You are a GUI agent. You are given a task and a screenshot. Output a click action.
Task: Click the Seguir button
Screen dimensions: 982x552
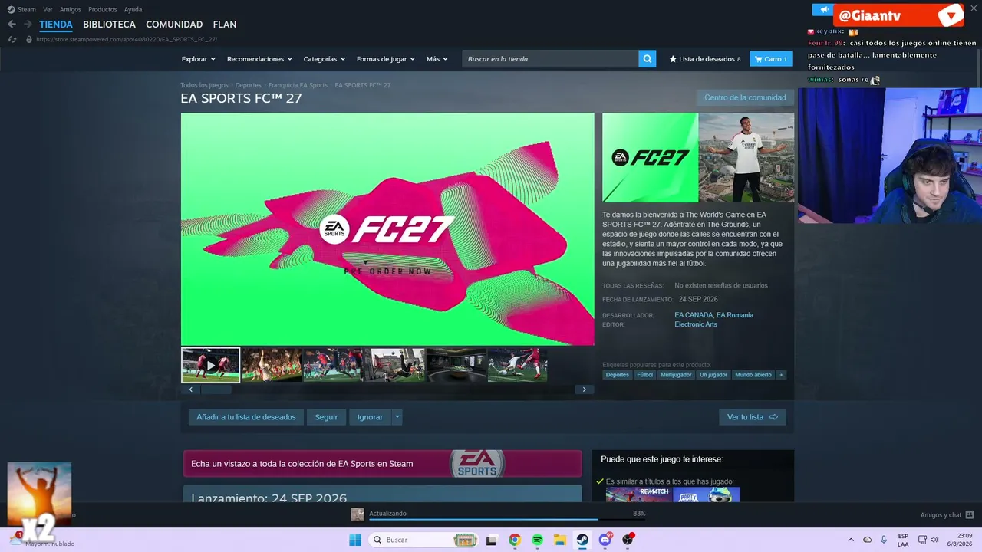(326, 417)
